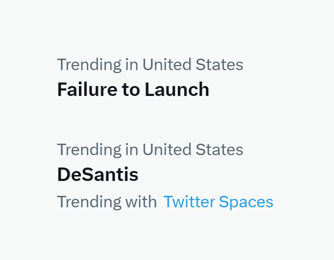Open the DeSantis trending topic
This screenshot has height=260, width=334.
point(98,174)
